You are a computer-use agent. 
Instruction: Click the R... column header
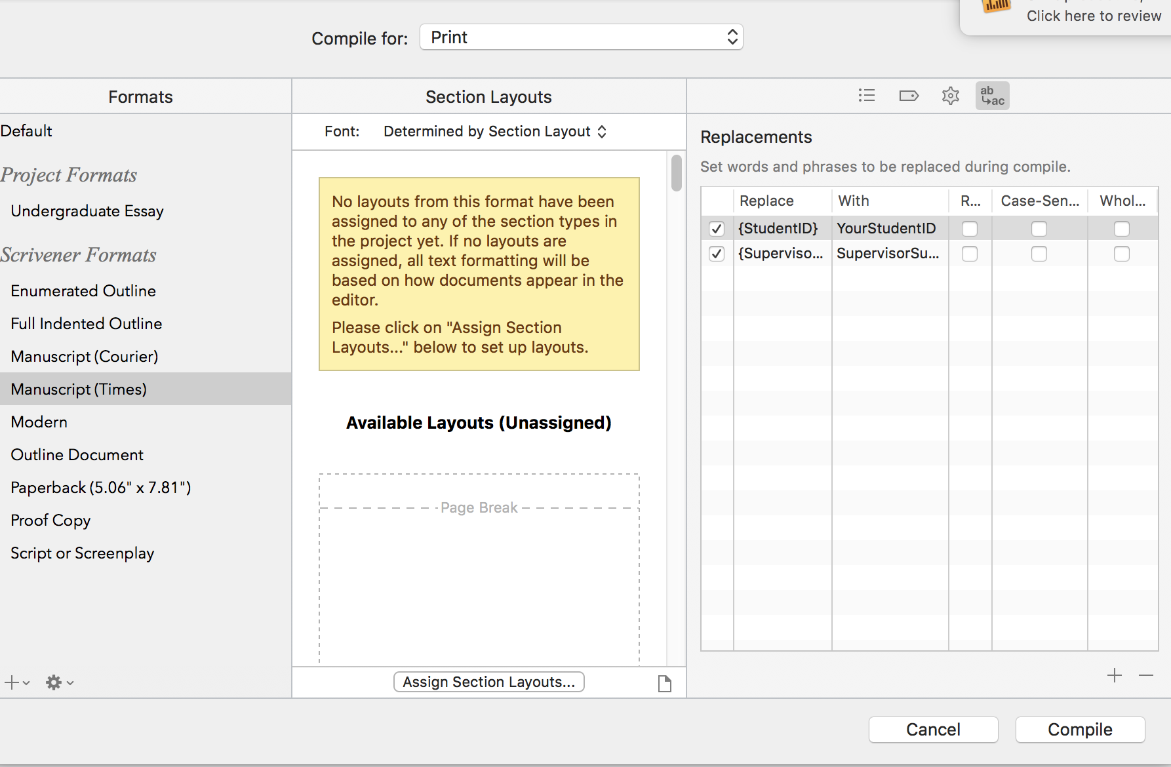970,201
